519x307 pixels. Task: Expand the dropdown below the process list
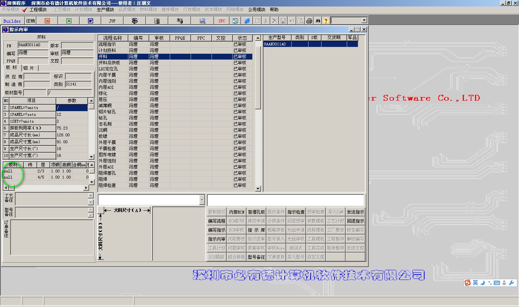coord(202,200)
